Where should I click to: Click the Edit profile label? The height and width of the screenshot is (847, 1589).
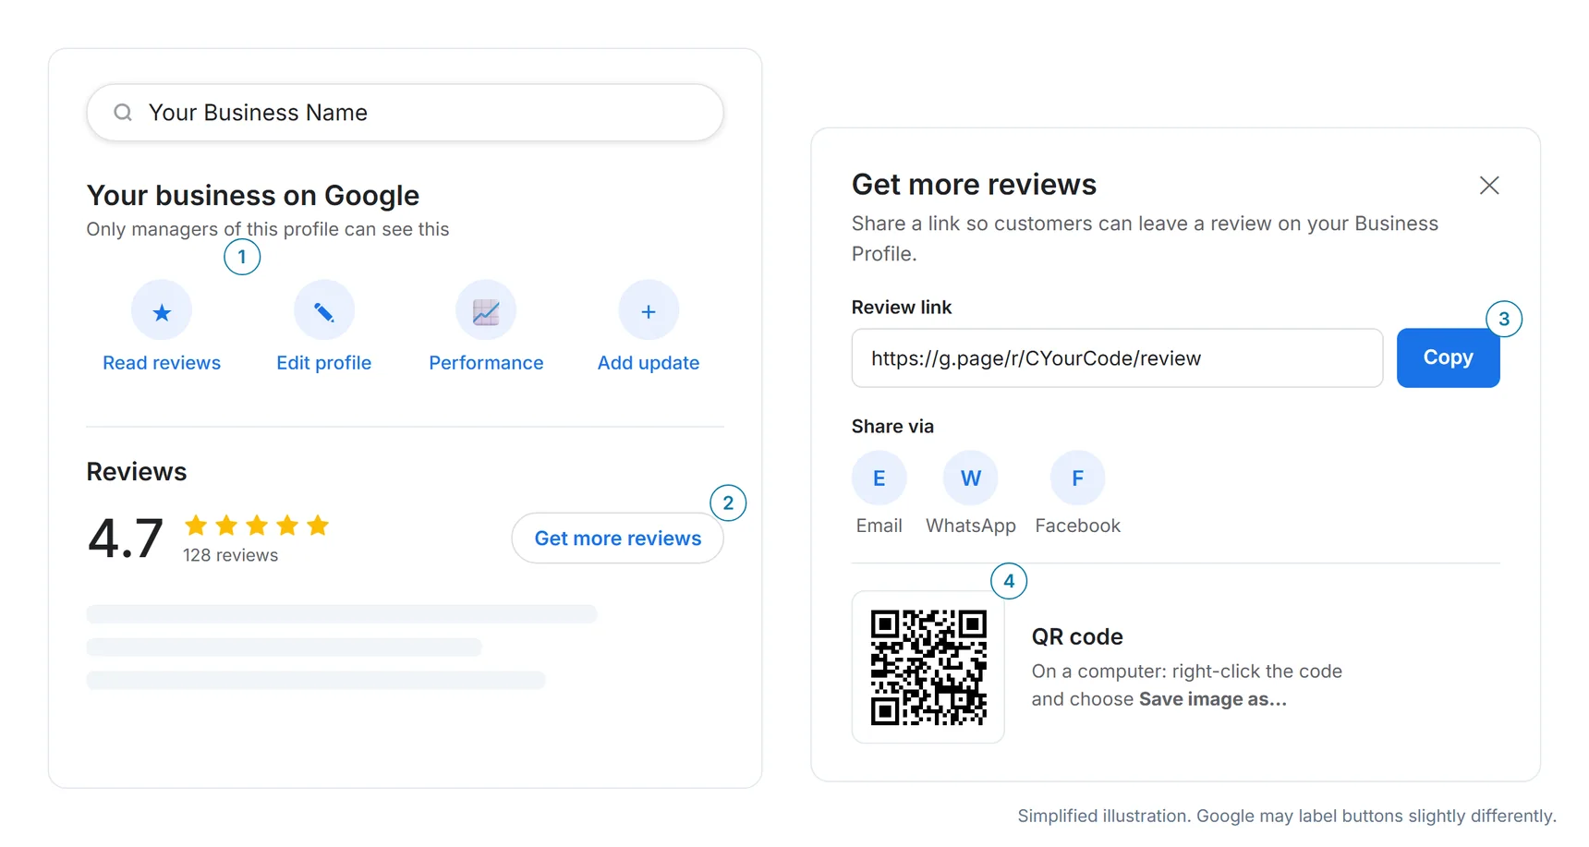pyautogui.click(x=324, y=363)
